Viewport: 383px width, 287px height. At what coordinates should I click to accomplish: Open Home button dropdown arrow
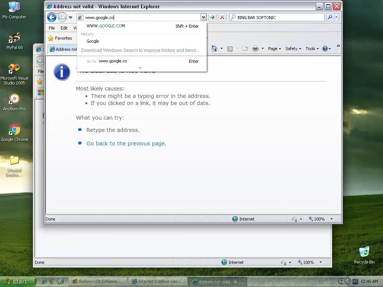point(221,49)
